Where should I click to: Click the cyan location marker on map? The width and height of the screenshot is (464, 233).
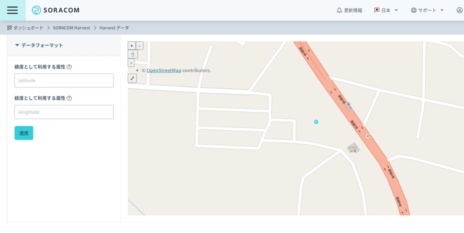pyautogui.click(x=316, y=121)
